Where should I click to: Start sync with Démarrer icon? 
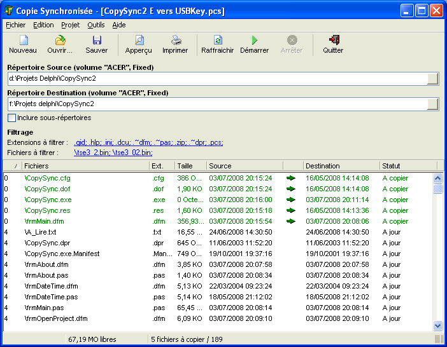tap(255, 40)
